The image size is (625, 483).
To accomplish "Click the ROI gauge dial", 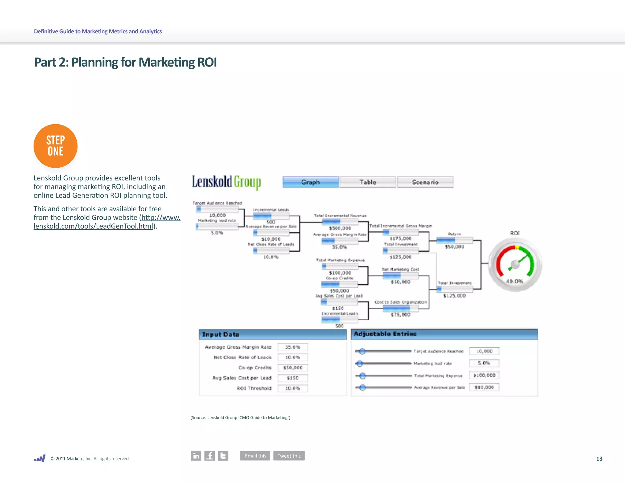I will (515, 264).
